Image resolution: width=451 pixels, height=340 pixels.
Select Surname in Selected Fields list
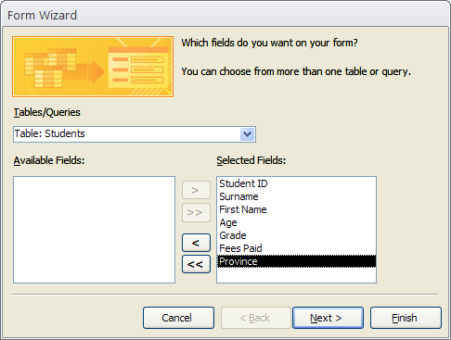(296, 196)
